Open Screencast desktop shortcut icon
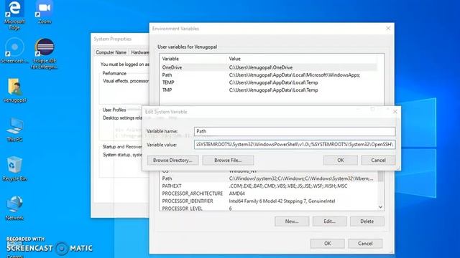The image size is (460, 258). pyautogui.click(x=14, y=50)
